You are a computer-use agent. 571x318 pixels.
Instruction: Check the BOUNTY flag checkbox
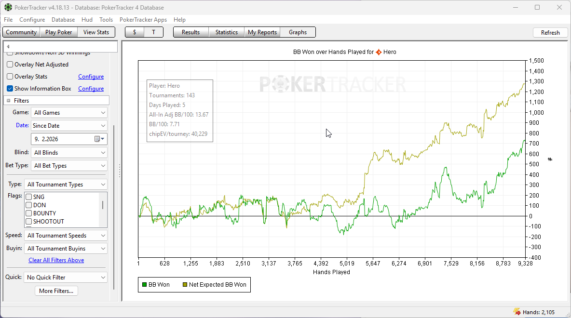(29, 213)
